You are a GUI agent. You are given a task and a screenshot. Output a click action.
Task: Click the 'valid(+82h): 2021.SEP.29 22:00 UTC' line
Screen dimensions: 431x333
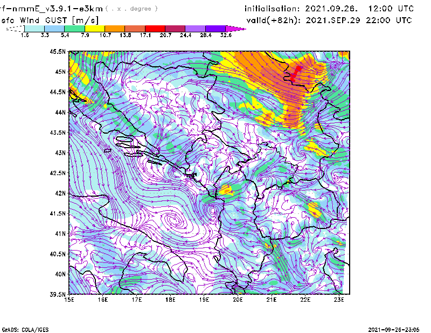click(329, 20)
